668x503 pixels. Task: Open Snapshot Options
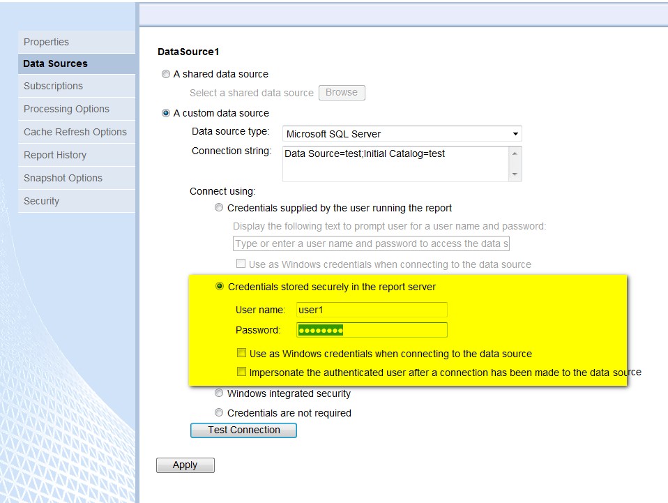click(x=63, y=178)
